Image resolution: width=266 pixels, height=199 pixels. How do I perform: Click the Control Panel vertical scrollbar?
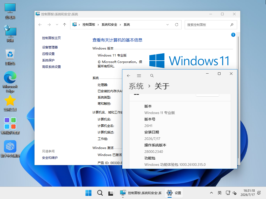pyautogui.click(x=238, y=97)
